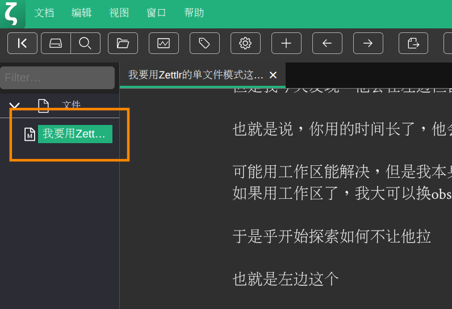Screen dimensions: 452x309
Task: Click the text 于是乎开始探索如何不让他拉
Action: 332,236
